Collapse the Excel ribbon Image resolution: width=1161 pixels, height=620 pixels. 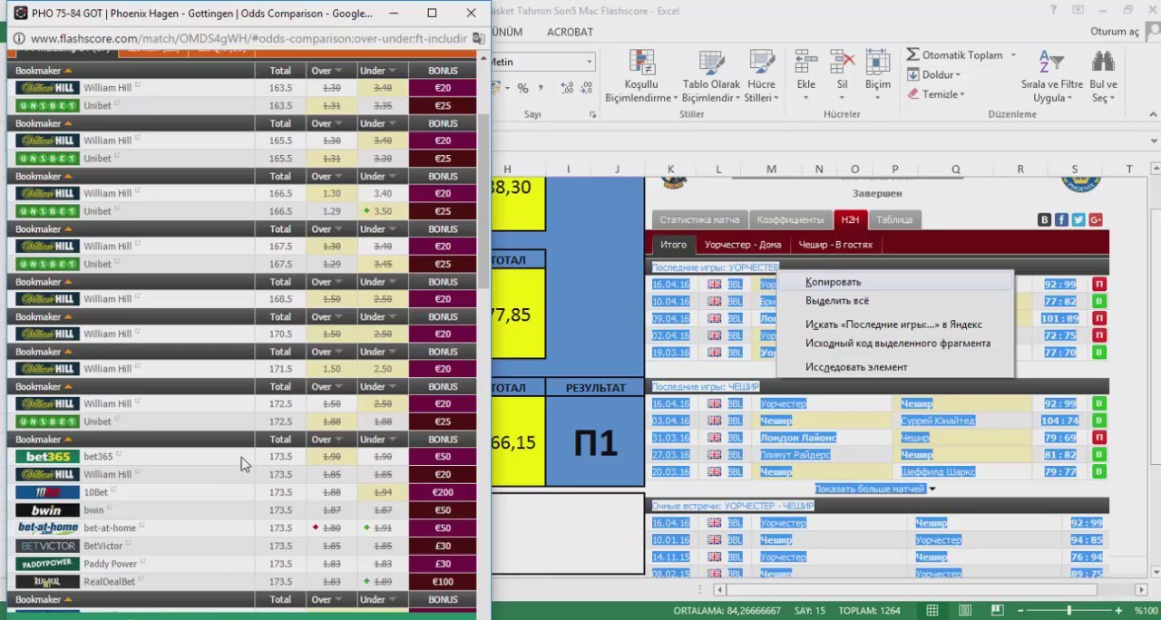1154,115
